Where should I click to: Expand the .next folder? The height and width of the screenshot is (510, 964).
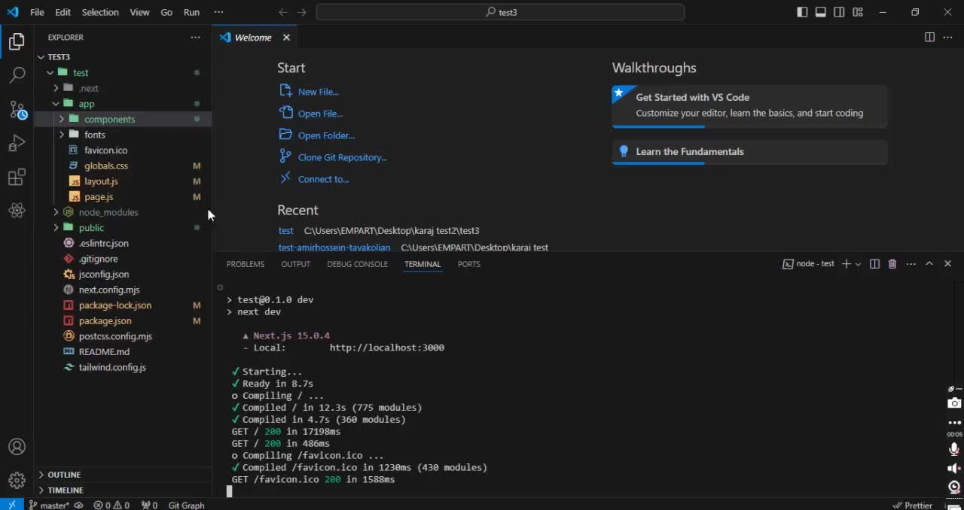(56, 88)
